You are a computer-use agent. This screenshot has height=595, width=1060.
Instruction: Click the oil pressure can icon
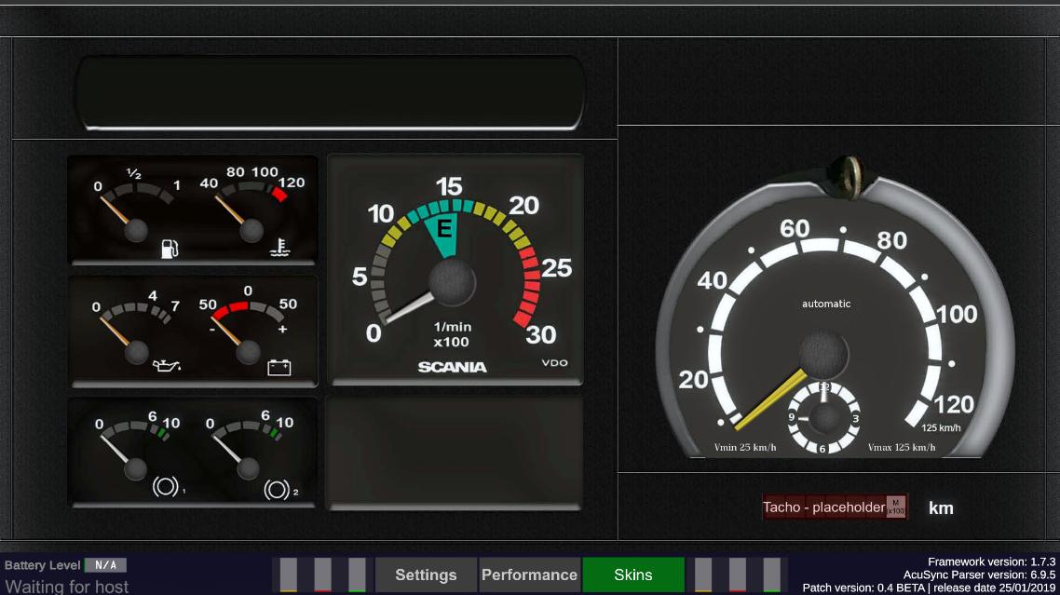(x=167, y=366)
